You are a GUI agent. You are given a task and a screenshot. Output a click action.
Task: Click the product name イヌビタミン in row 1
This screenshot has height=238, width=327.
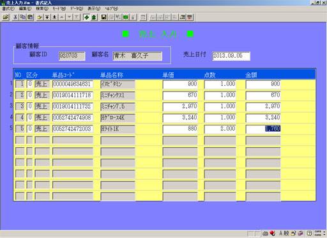point(118,84)
